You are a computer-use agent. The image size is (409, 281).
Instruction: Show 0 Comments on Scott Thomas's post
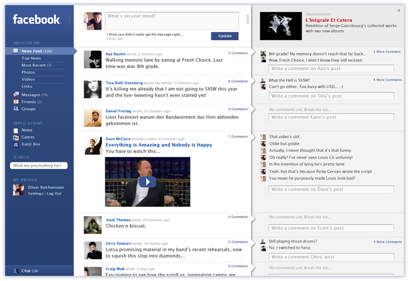(238, 216)
